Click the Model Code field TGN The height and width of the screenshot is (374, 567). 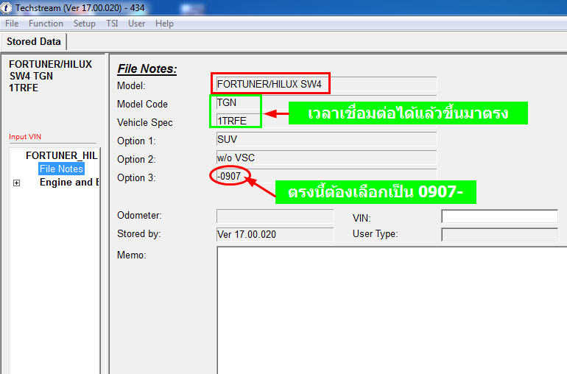326,103
